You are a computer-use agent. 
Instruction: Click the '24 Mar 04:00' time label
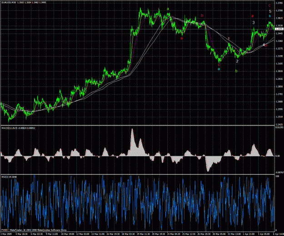click(x=174, y=234)
